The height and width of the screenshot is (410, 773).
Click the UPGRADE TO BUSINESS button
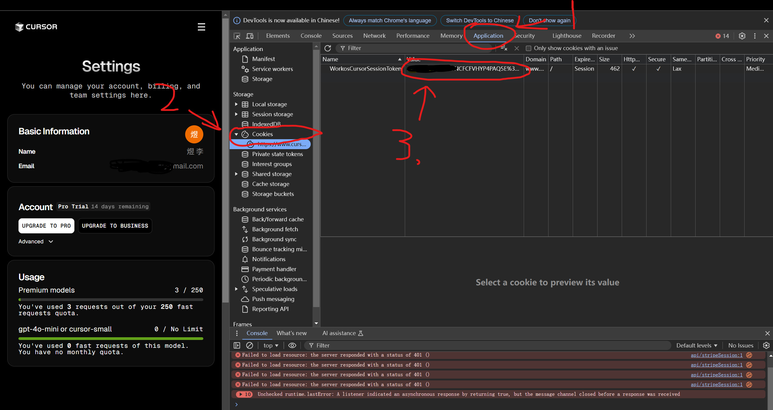point(115,226)
